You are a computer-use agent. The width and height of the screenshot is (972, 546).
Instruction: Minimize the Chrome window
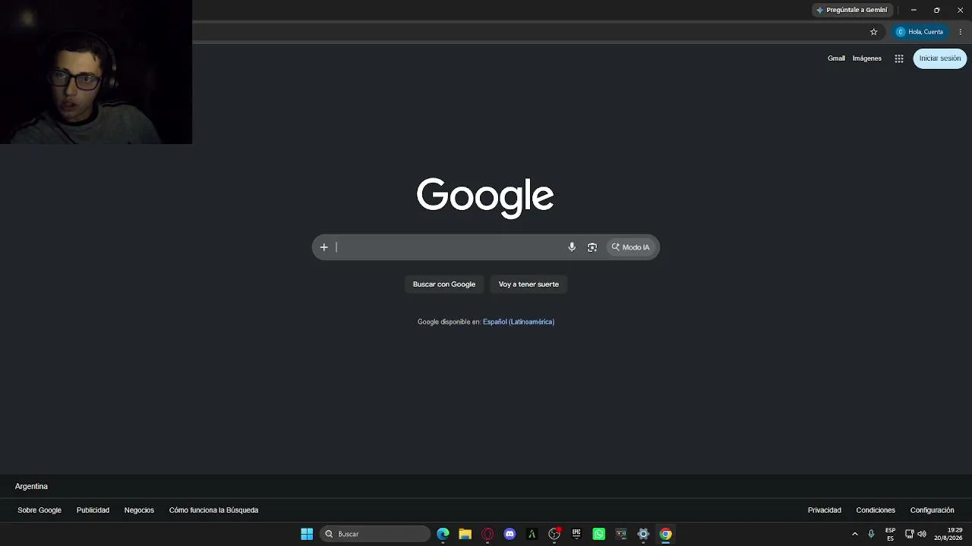coord(914,10)
